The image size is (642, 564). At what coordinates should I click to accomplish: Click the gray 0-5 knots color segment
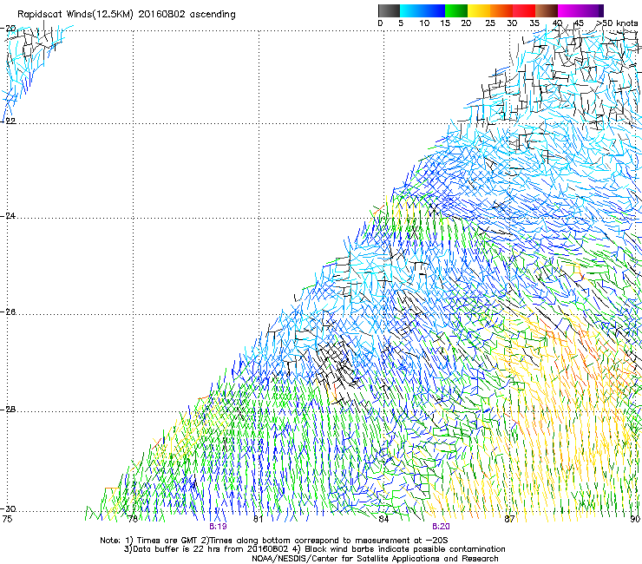click(389, 10)
